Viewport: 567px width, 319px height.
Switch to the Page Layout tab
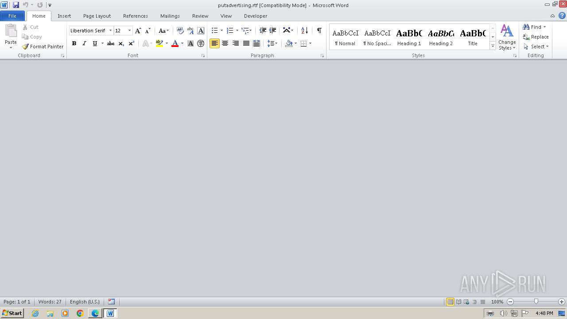pos(97,16)
